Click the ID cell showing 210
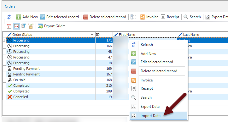This screenshot has width=228, height=122. [x=104, y=86]
